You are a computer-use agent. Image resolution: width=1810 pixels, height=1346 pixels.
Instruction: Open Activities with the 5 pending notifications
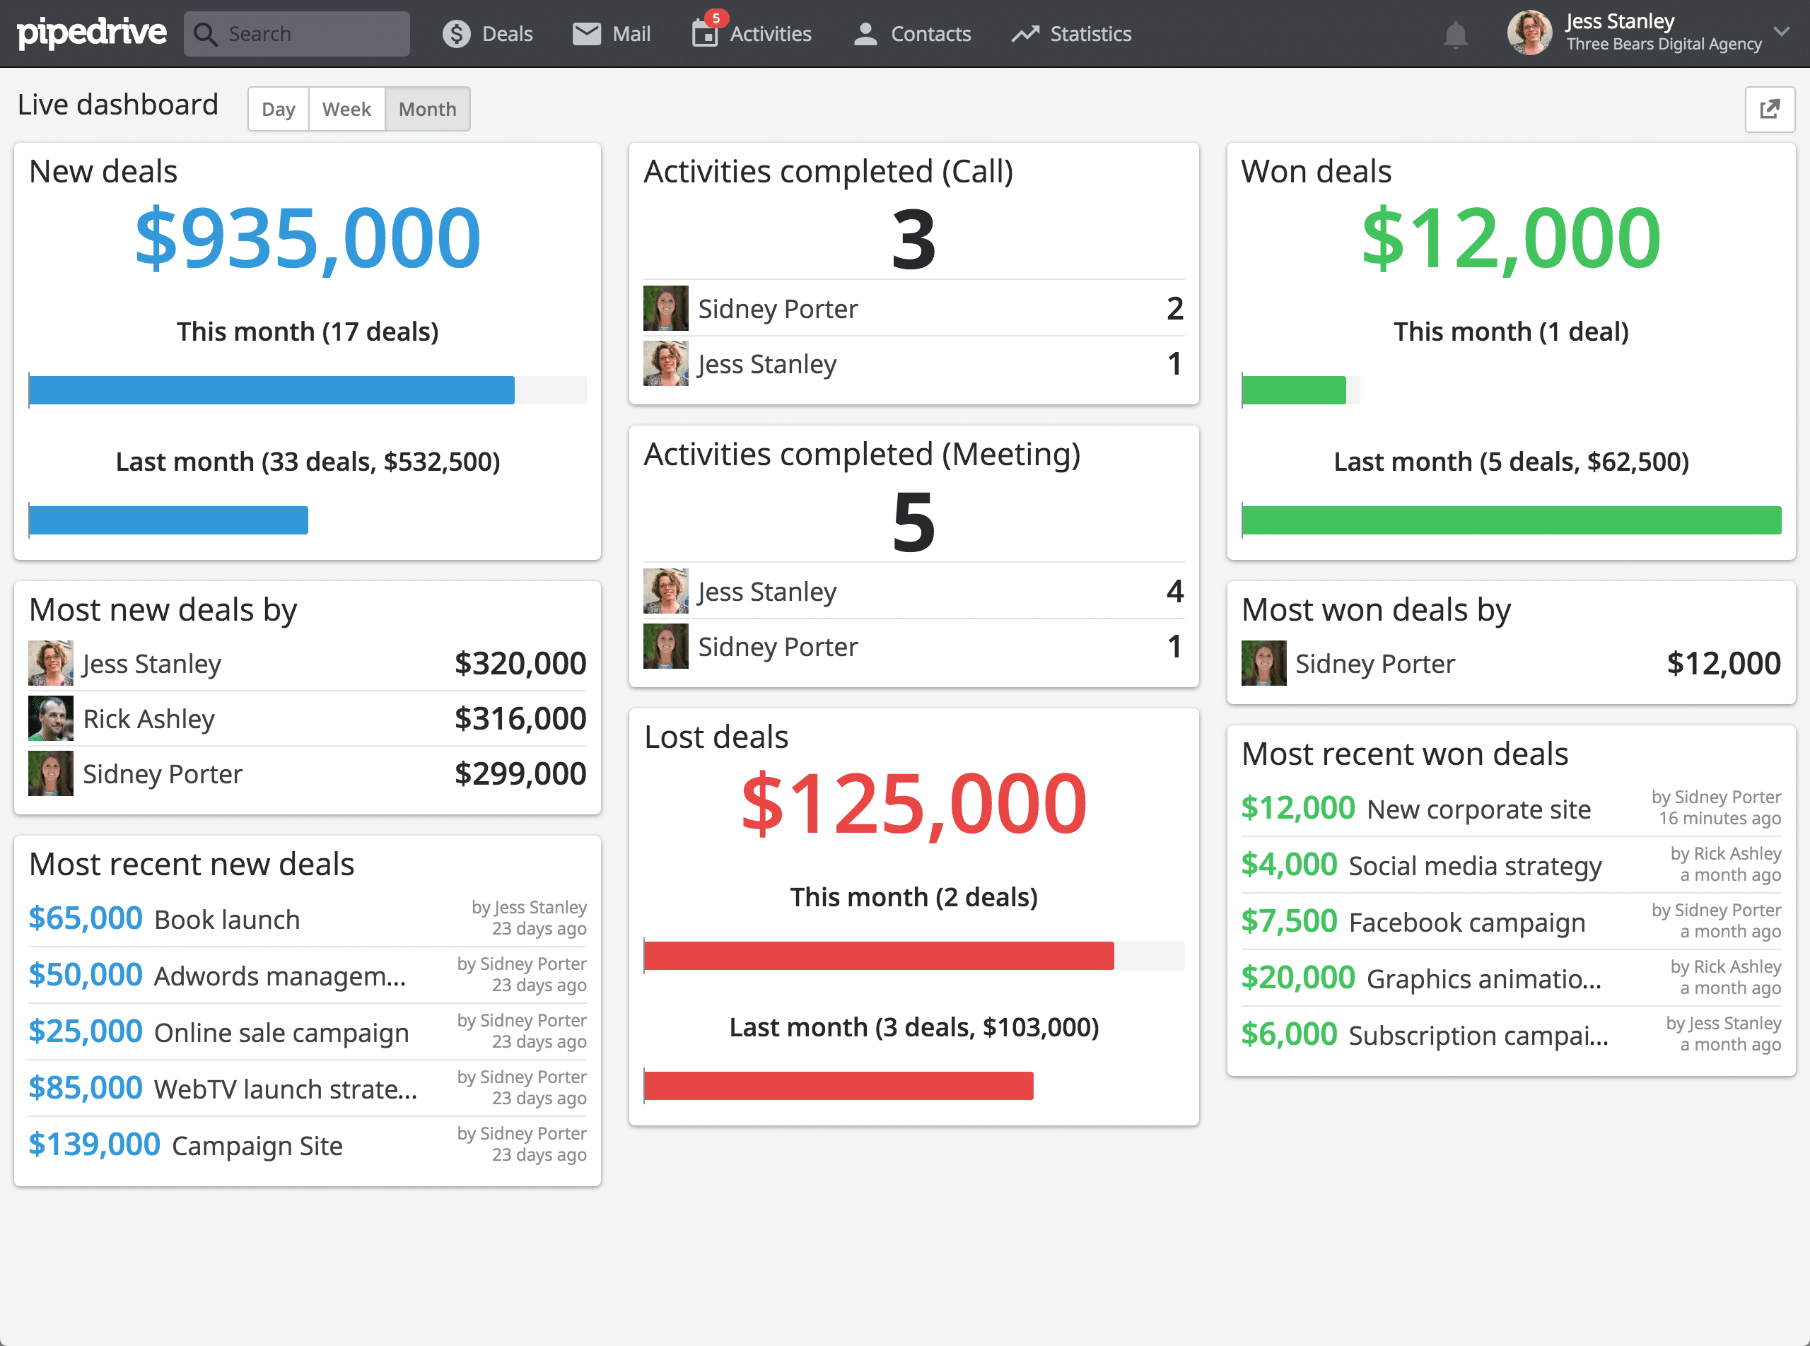click(x=749, y=33)
